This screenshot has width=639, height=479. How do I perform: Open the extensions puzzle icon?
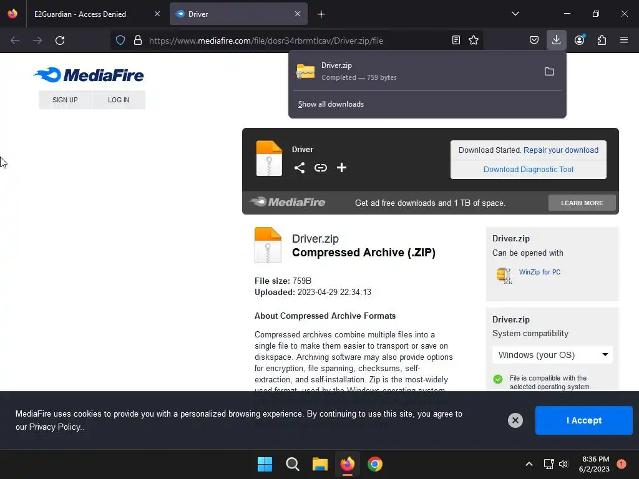tap(602, 40)
